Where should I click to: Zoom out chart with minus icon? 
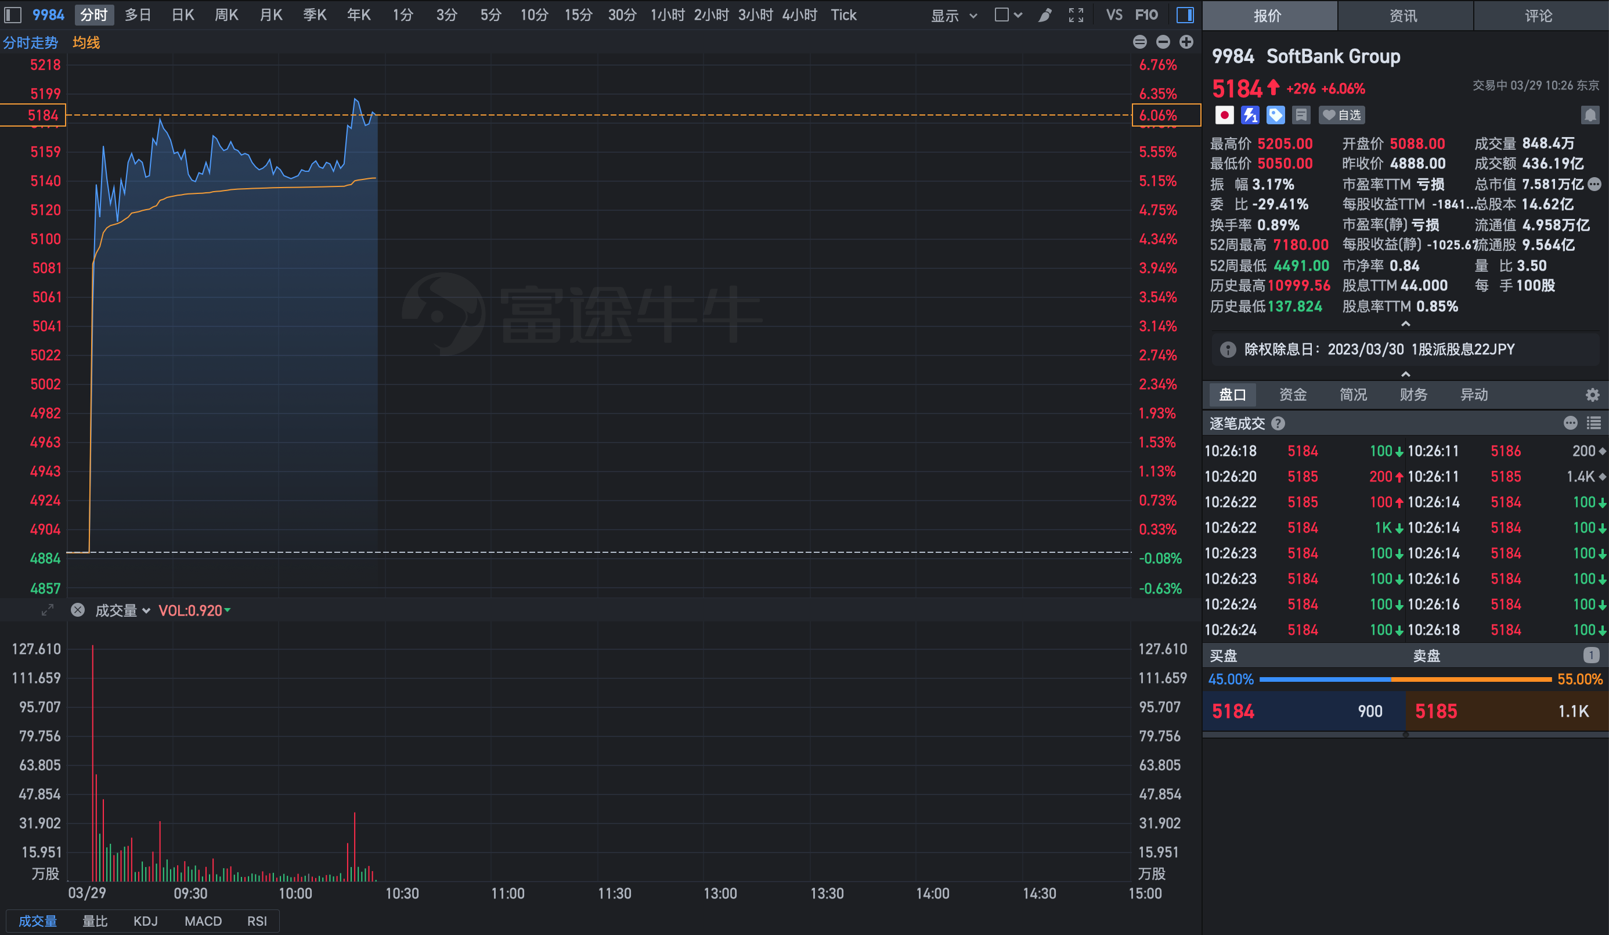point(1163,42)
